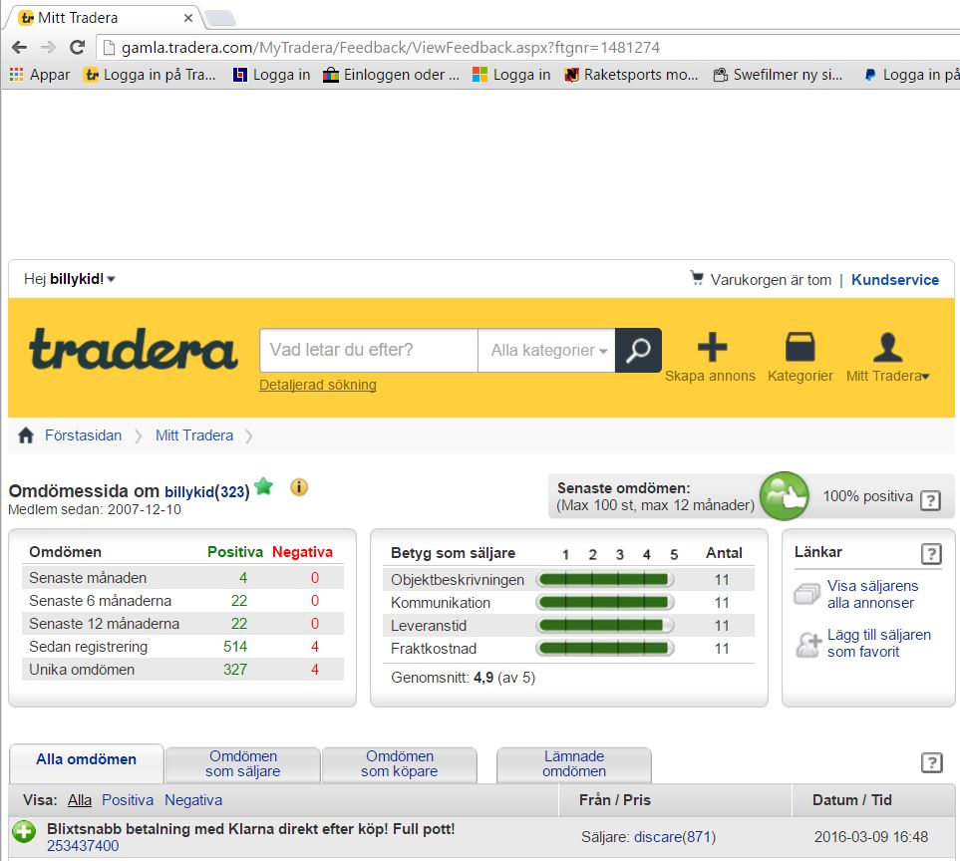
Task: Expand the Alla kategorier dropdown
Action: click(549, 351)
